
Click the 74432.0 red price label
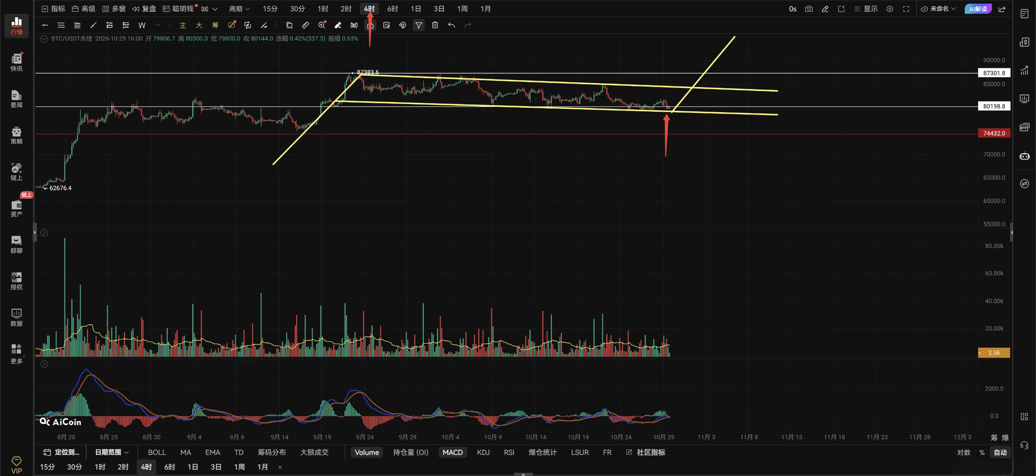[x=994, y=133]
